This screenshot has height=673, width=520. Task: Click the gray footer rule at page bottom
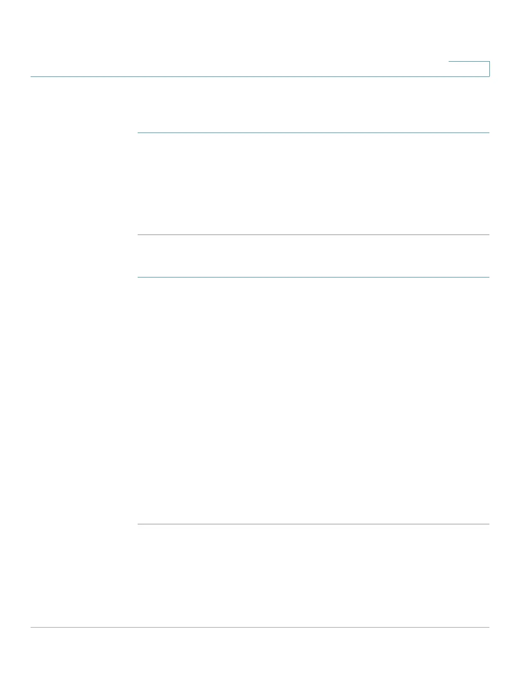click(x=260, y=628)
